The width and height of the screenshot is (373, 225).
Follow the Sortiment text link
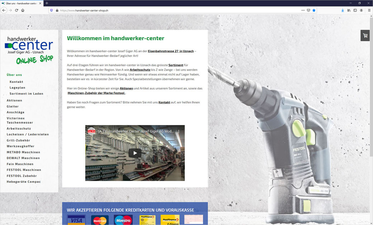176,65
